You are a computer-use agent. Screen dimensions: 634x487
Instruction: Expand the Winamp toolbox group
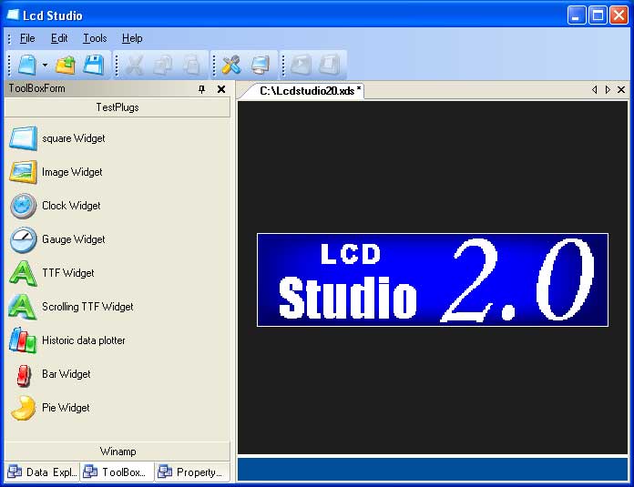click(x=118, y=451)
